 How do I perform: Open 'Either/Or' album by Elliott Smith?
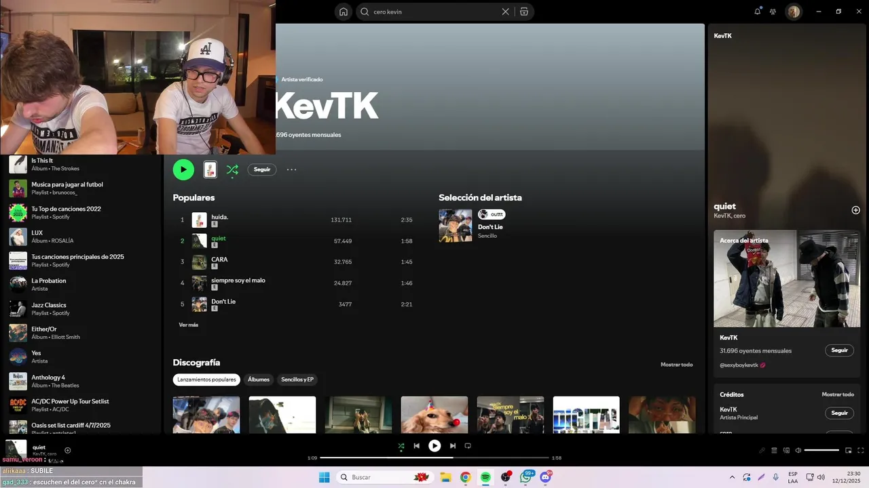(81, 333)
